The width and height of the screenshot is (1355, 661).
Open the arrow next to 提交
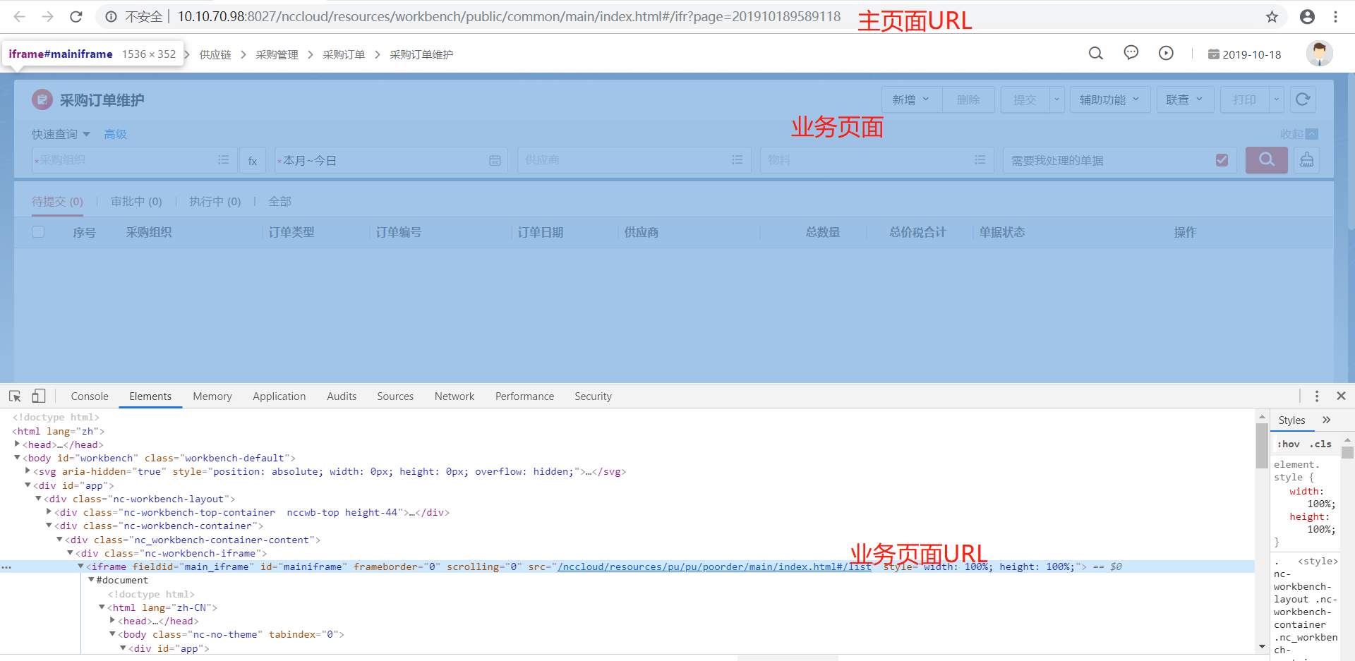coord(1056,99)
